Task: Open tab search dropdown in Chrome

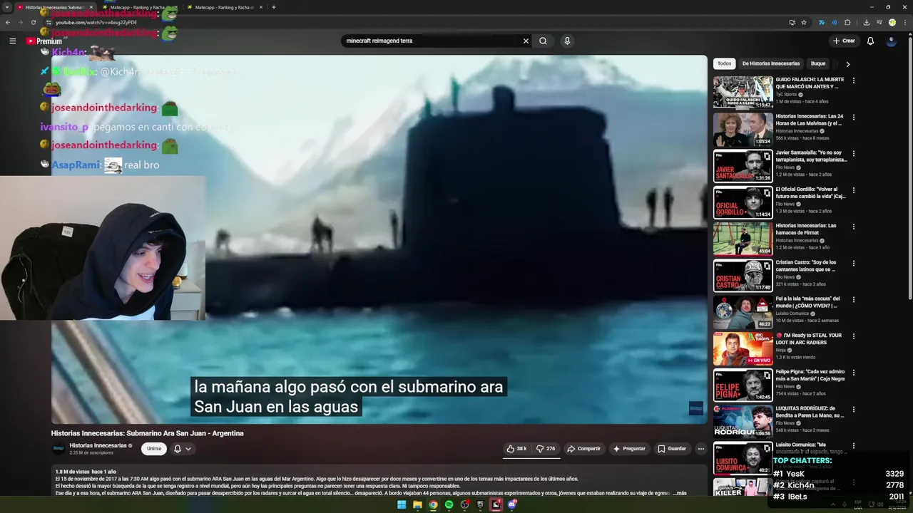Action: tap(6, 7)
